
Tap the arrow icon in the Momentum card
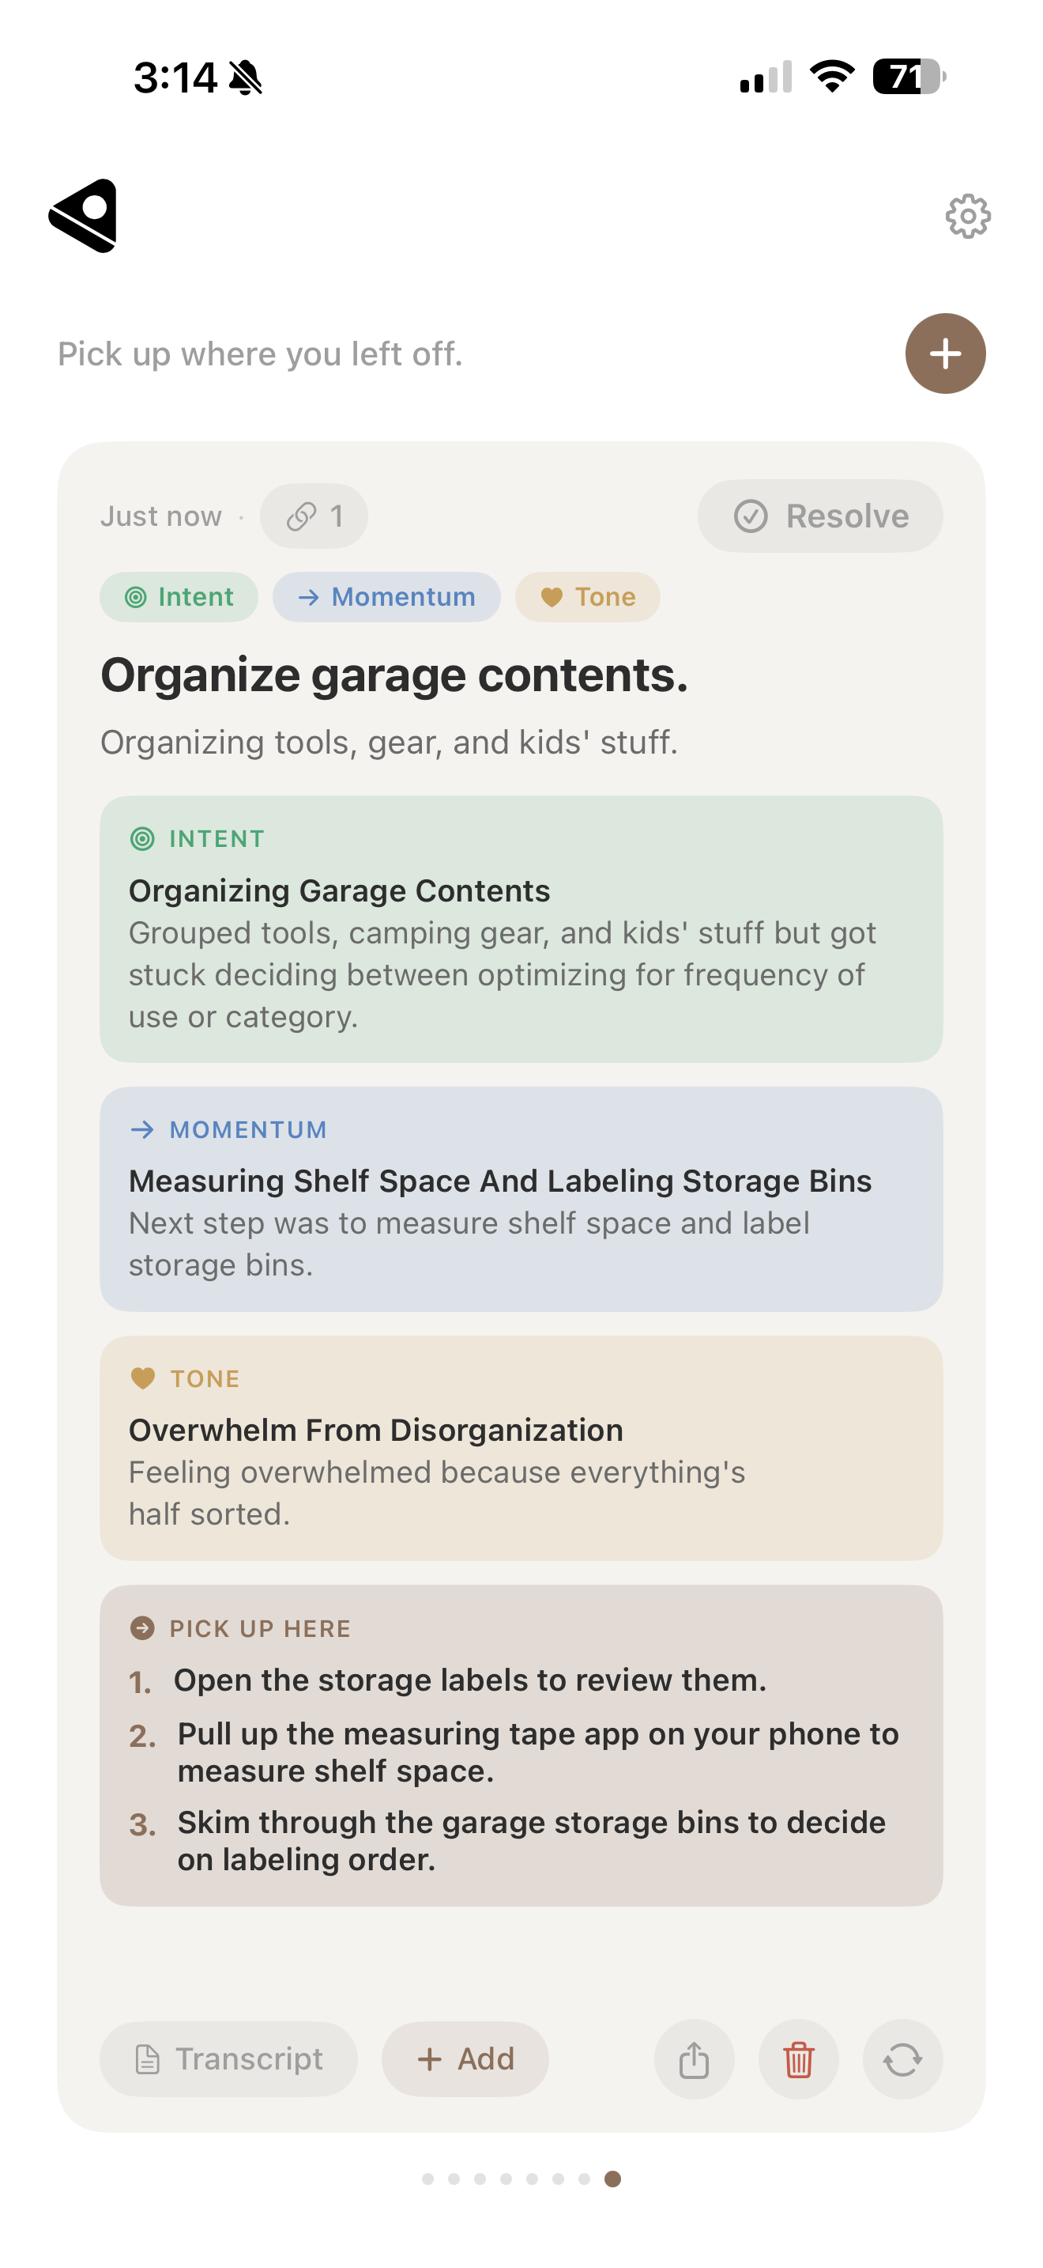[143, 1129]
